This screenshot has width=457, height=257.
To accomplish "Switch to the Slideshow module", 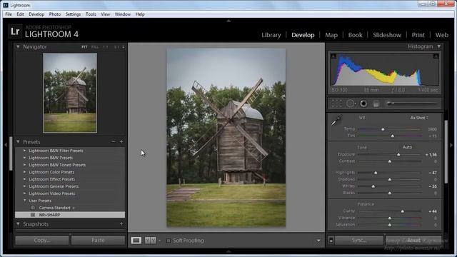I will pos(387,35).
